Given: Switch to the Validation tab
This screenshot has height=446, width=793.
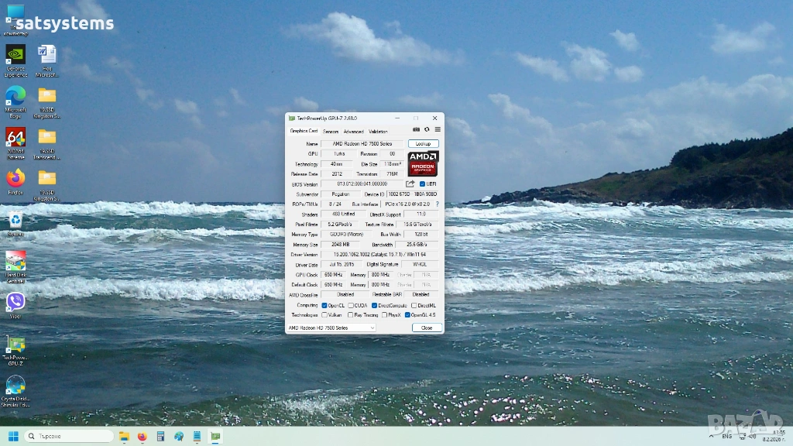Looking at the screenshot, I should point(378,132).
